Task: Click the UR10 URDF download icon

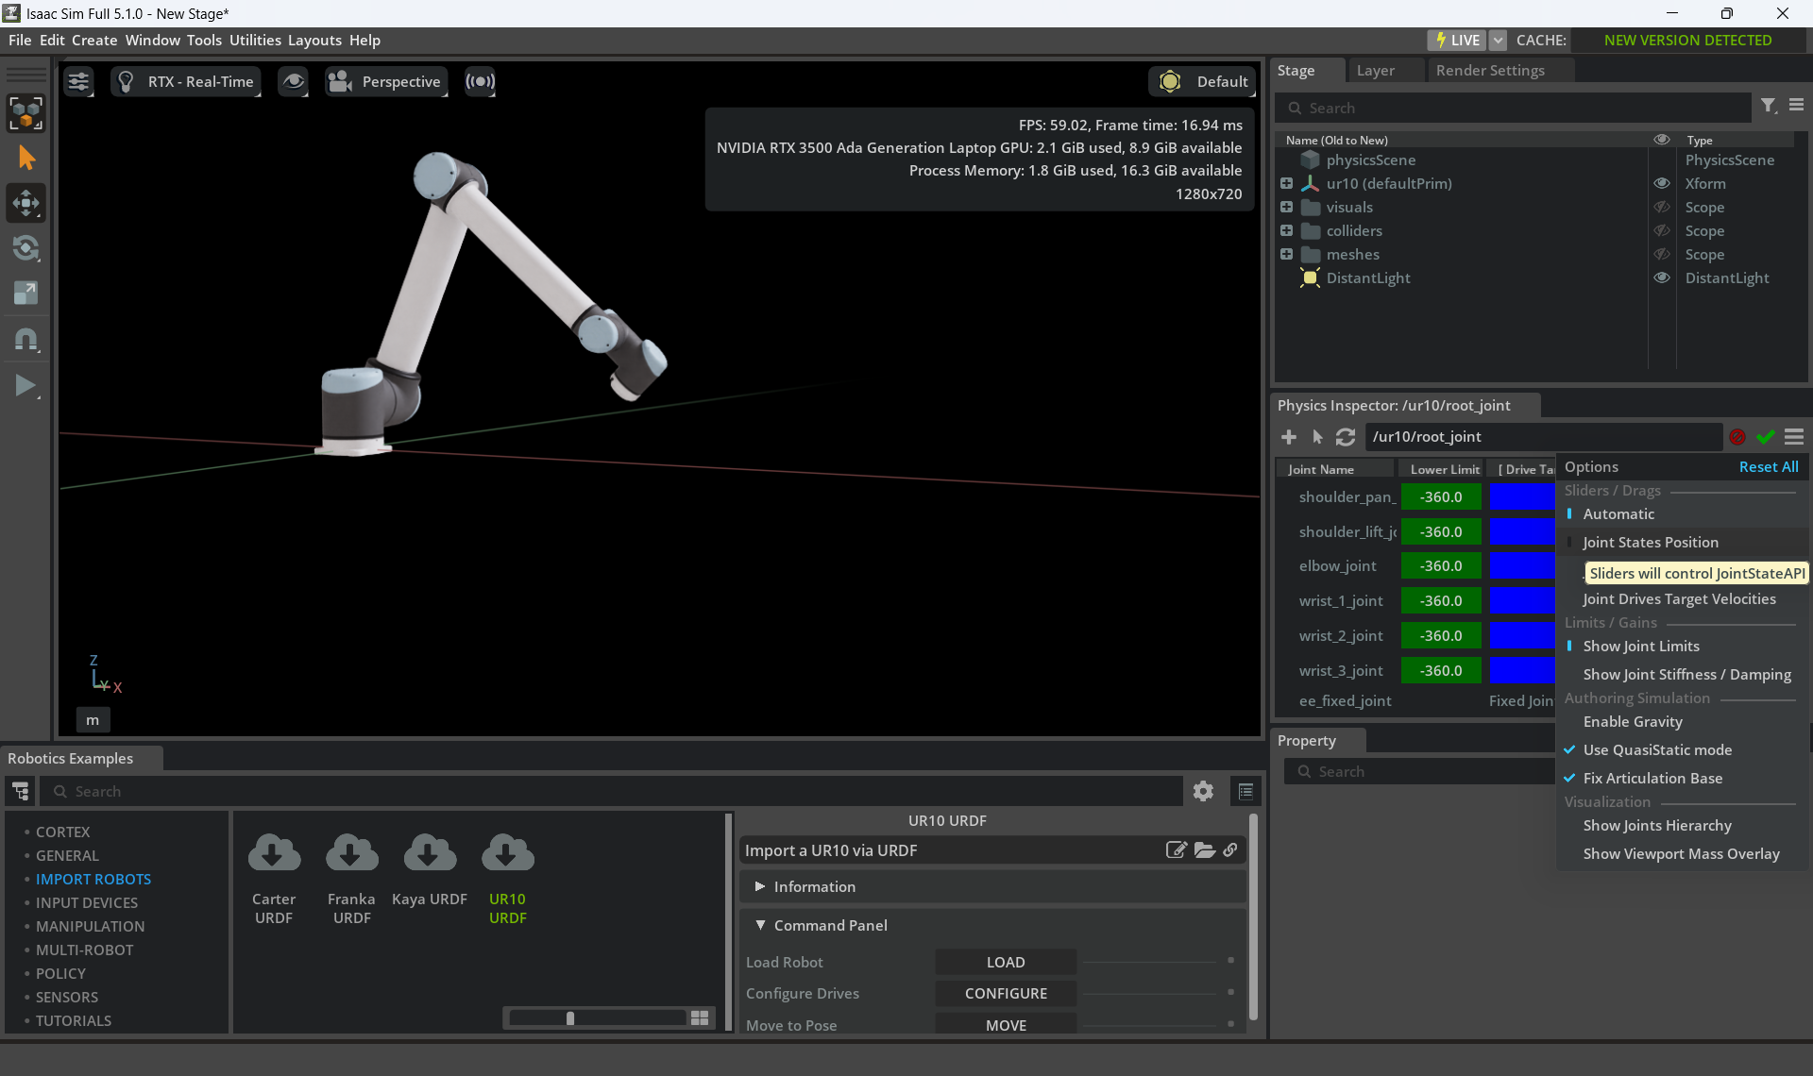Action: (x=507, y=854)
